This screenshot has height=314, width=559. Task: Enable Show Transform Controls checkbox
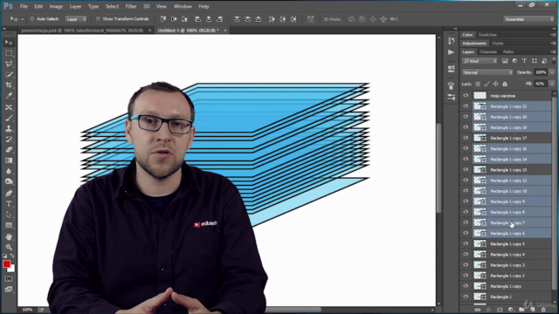coord(98,19)
